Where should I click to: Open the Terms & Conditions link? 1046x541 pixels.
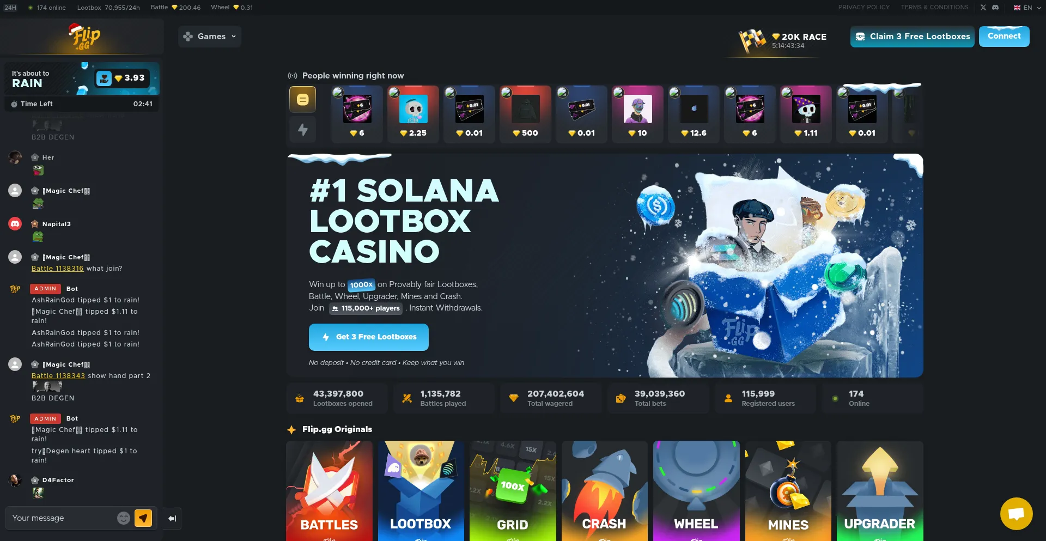click(x=934, y=7)
